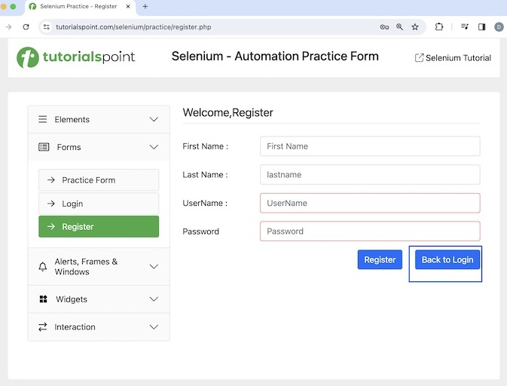
Task: Open the Practice Form menu item
Action: (x=99, y=180)
